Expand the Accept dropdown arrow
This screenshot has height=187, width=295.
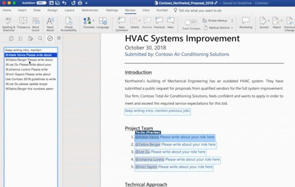click(269, 20)
